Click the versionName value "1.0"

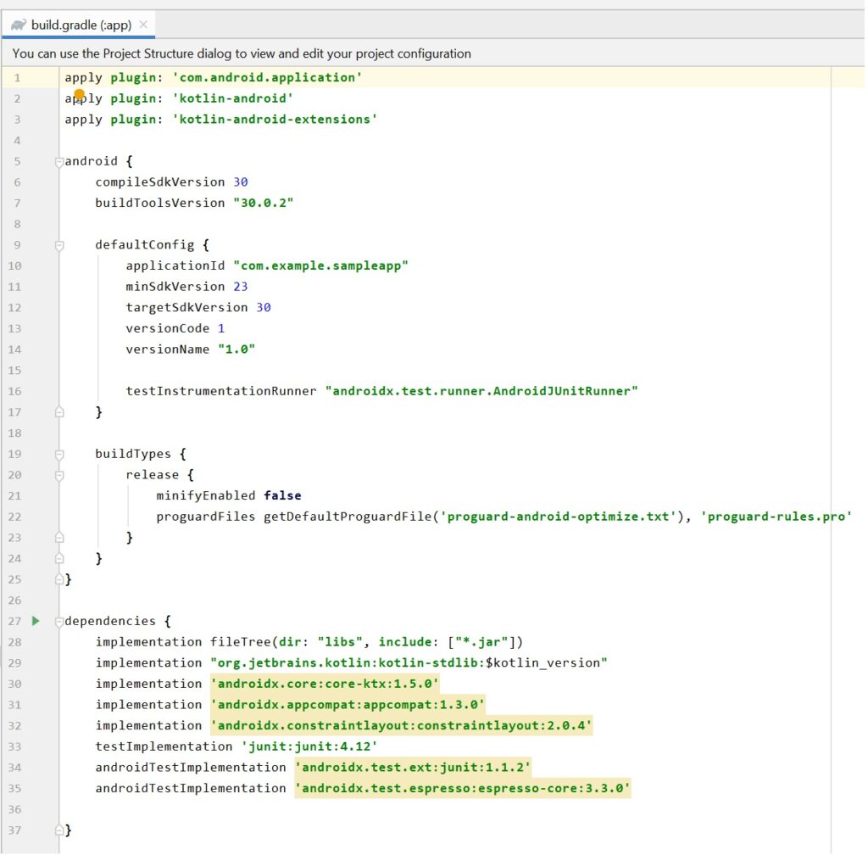(x=236, y=349)
